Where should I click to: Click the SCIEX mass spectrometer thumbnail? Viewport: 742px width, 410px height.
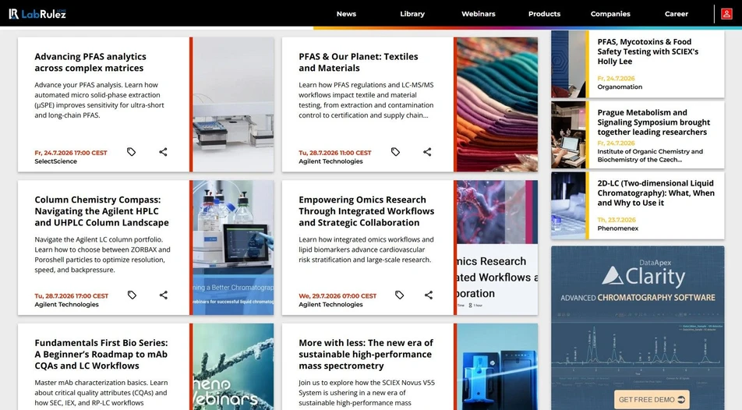[497, 366]
